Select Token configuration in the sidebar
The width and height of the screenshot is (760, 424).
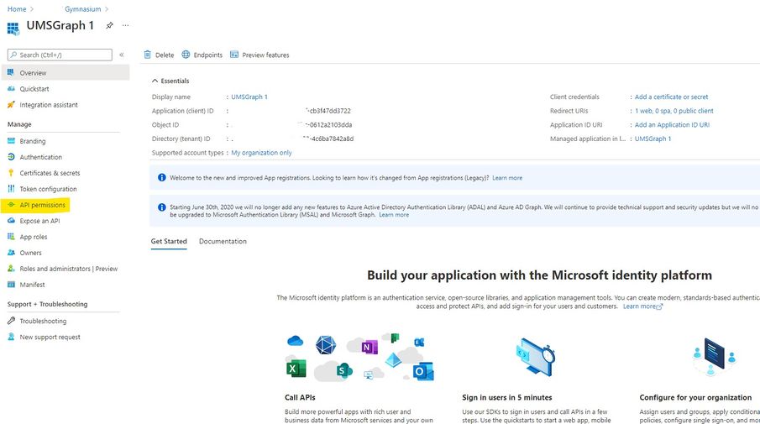click(x=48, y=189)
